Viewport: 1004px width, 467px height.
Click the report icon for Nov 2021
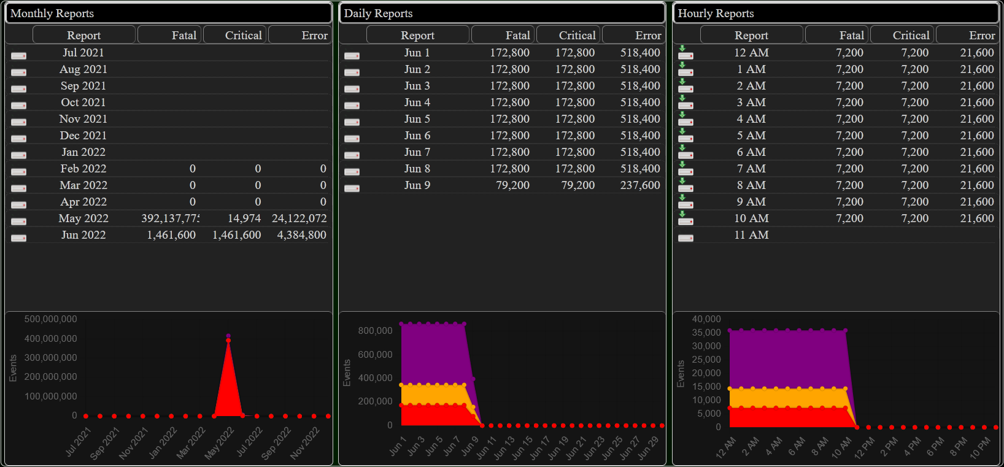click(x=19, y=122)
